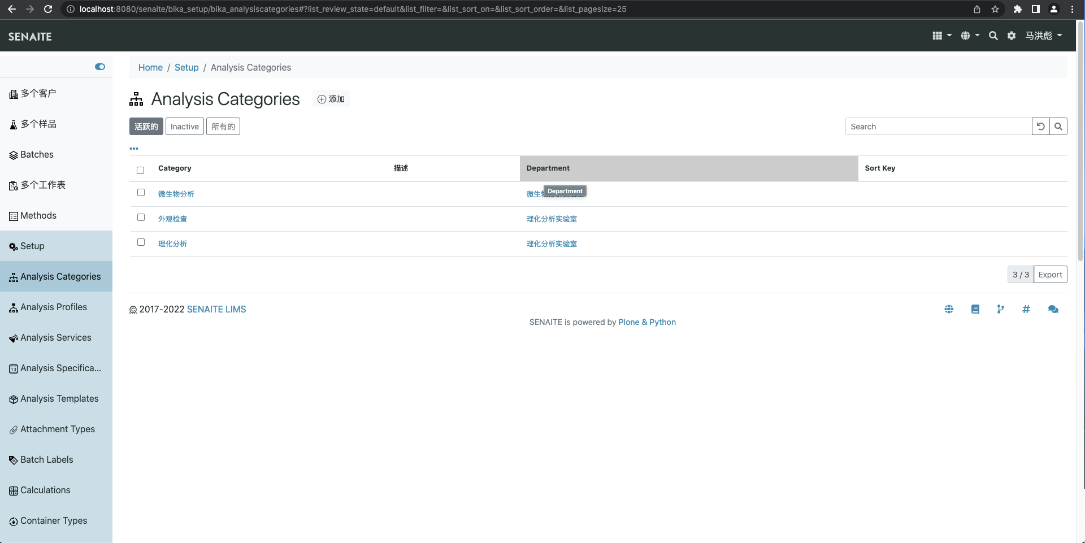The height and width of the screenshot is (543, 1085).
Task: Open Analysis Profiles sidebar item
Action: point(56,307)
